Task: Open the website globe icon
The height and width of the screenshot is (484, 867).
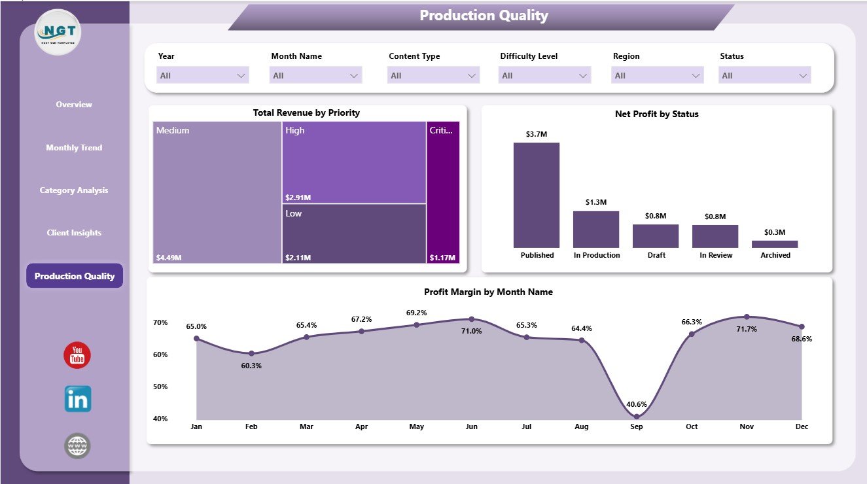Action: (77, 446)
